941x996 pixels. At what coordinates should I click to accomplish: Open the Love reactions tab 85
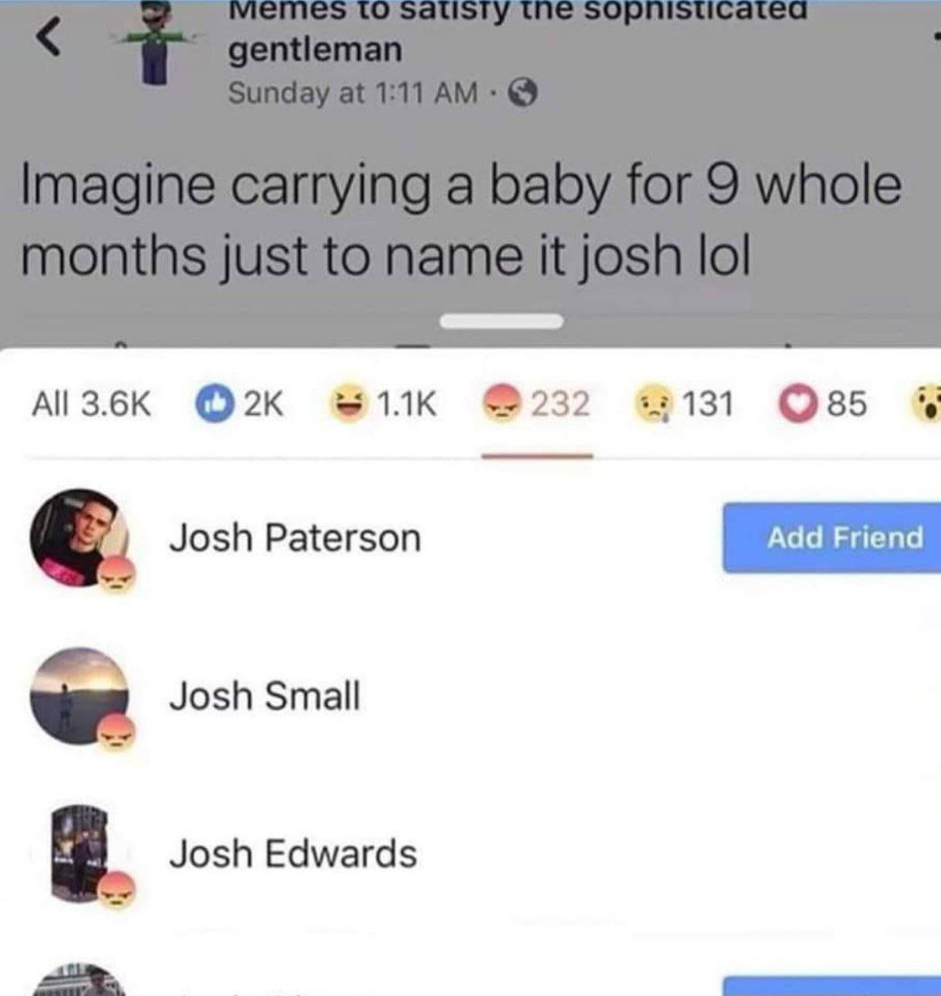point(823,403)
